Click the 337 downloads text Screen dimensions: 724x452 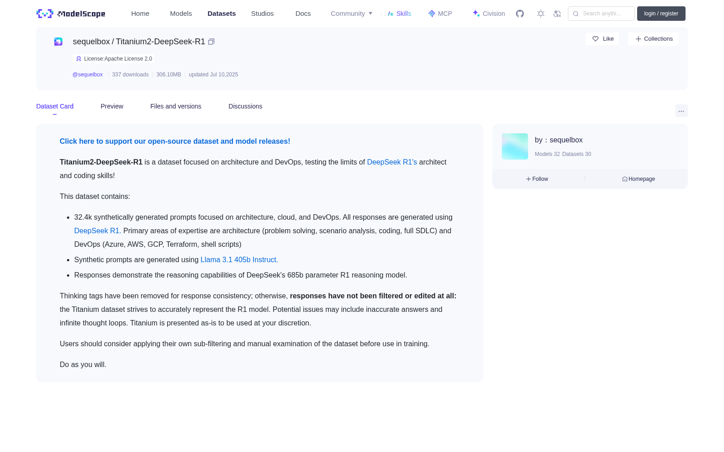click(130, 75)
